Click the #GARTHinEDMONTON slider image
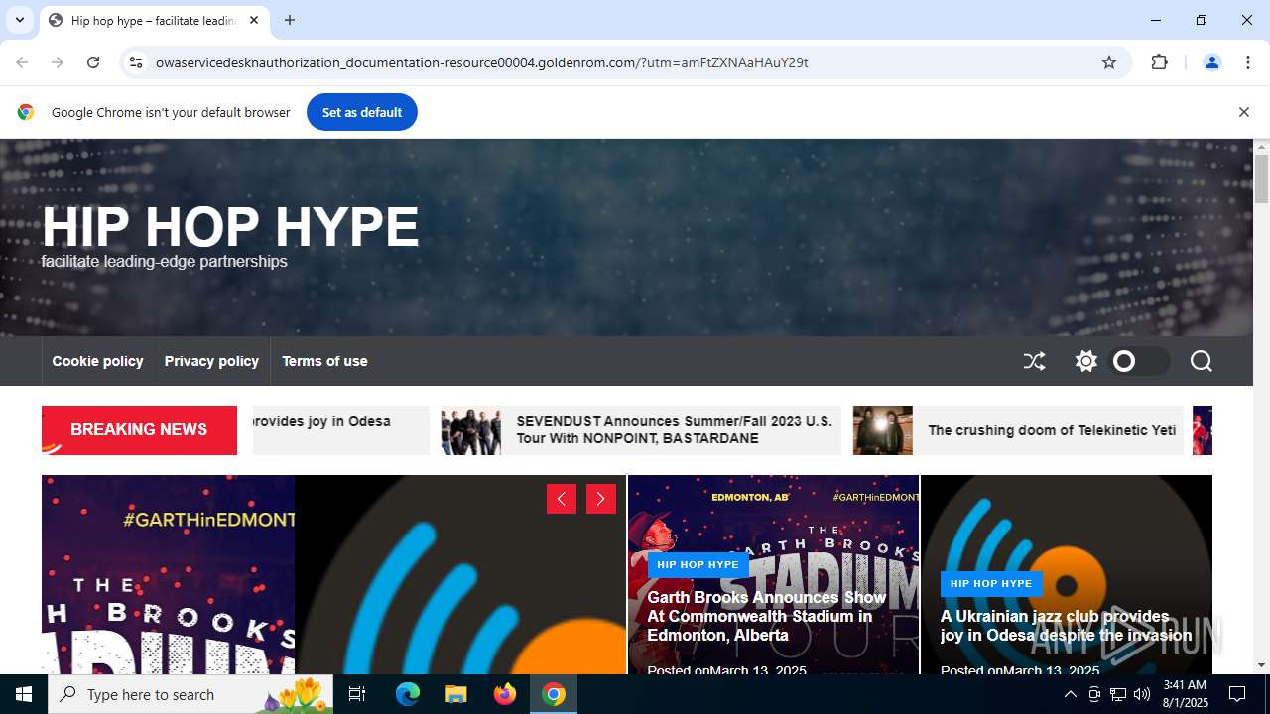Screen dimensions: 1270x714 pos(169,574)
